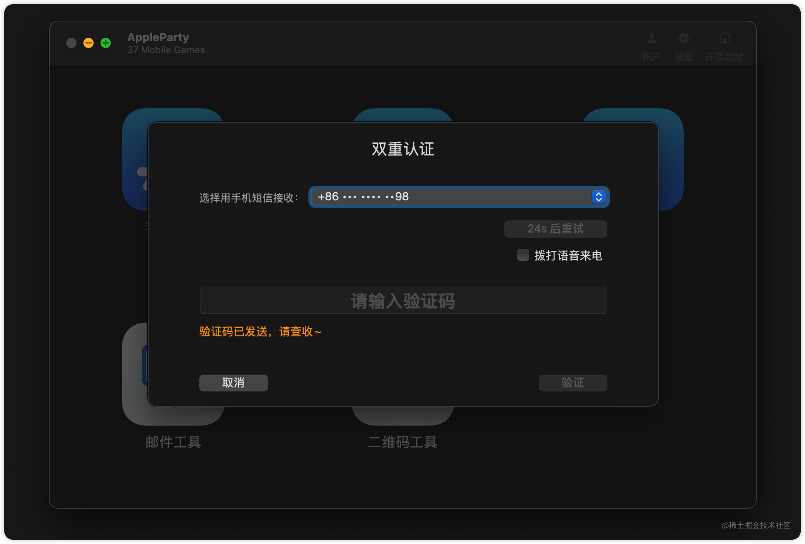
Task: Enable the 拨打语音来电 voice call option
Action: point(523,255)
